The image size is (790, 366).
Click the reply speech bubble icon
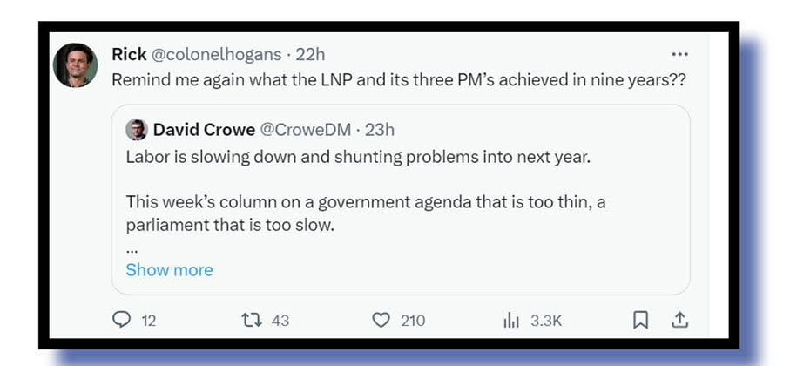tap(123, 320)
